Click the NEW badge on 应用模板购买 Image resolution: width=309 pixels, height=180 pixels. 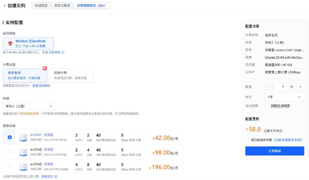102,6
